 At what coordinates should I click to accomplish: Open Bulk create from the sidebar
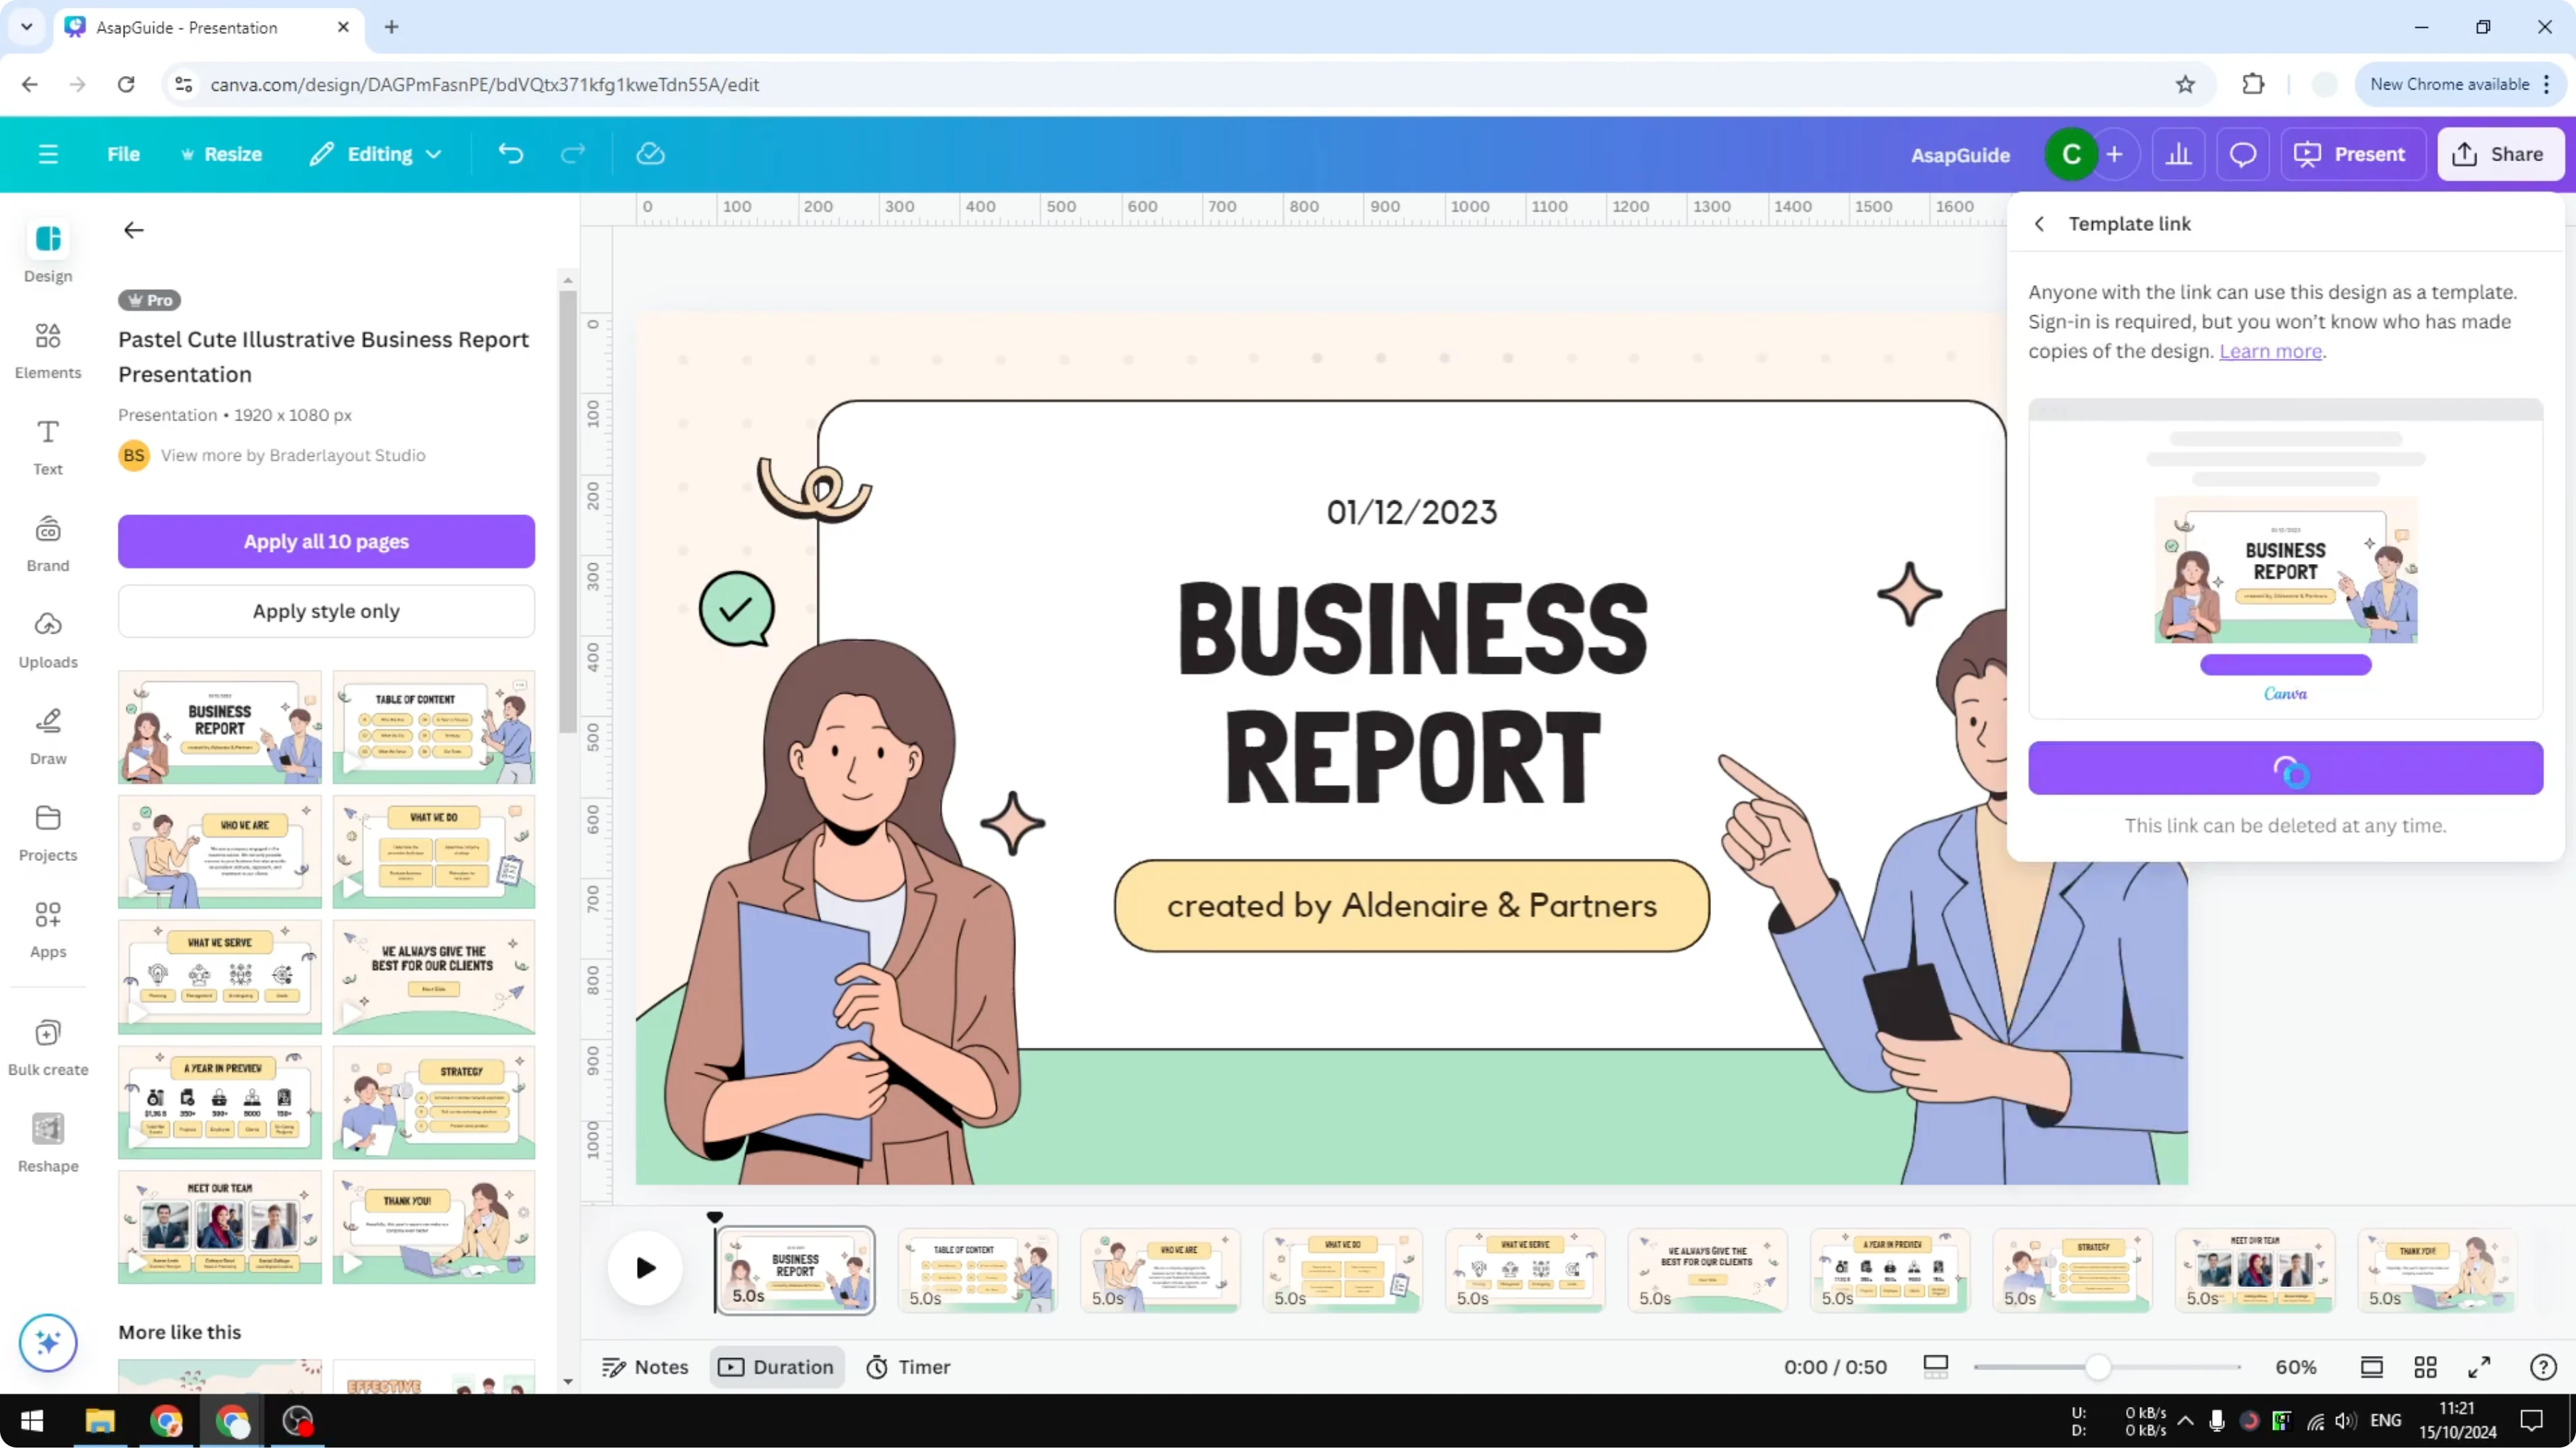47,1046
